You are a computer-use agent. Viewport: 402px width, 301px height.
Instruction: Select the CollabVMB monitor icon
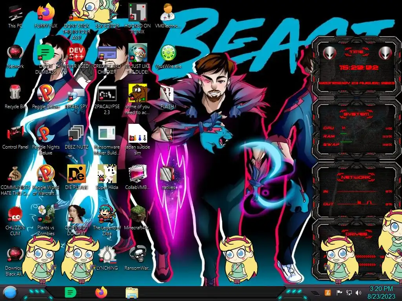(138, 174)
